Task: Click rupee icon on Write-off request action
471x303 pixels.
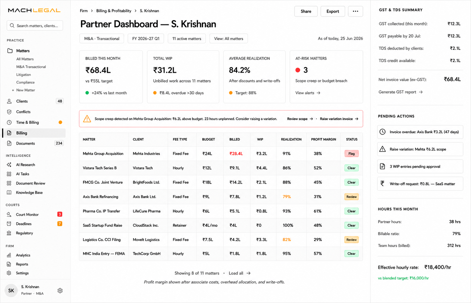Action: (x=382, y=183)
